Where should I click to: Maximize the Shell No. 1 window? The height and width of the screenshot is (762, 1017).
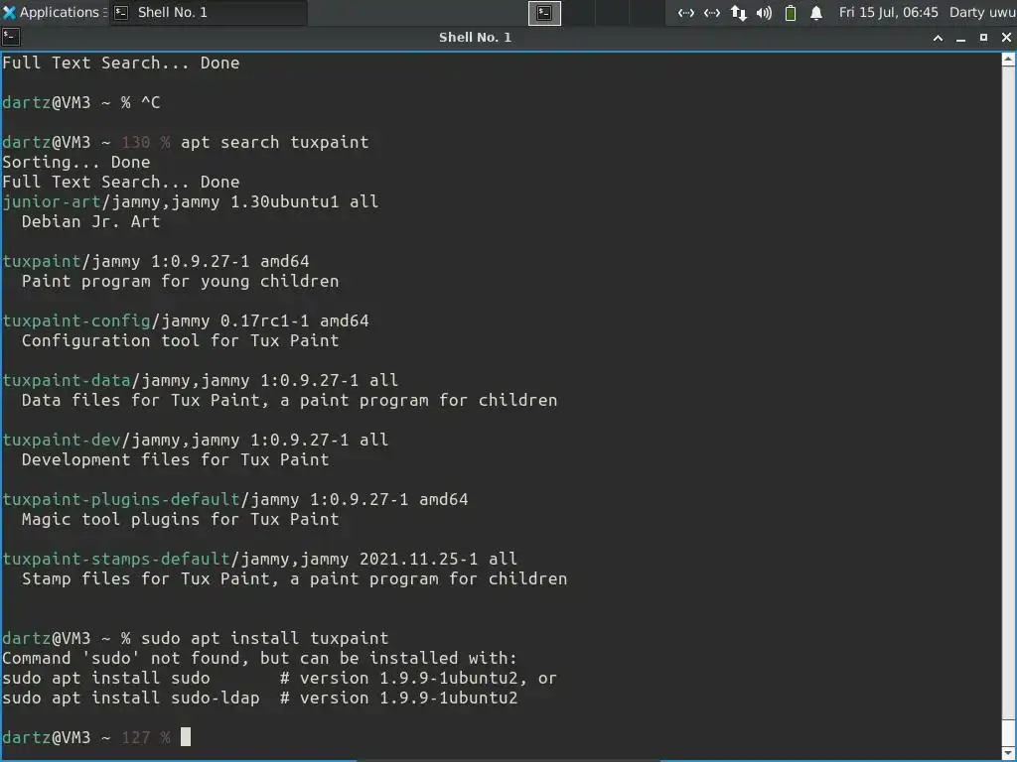tap(983, 38)
